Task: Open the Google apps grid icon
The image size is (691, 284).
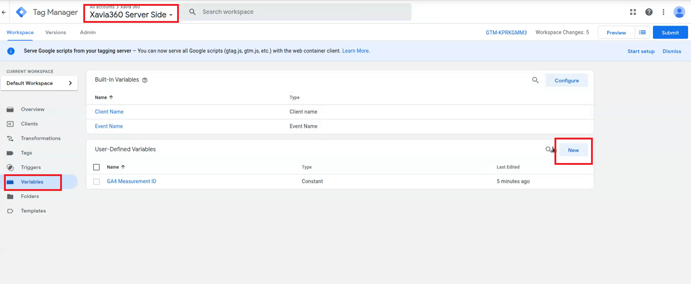Action: tap(633, 12)
